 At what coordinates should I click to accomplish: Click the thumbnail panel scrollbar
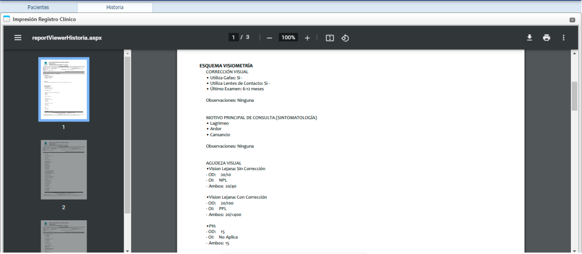128,135
